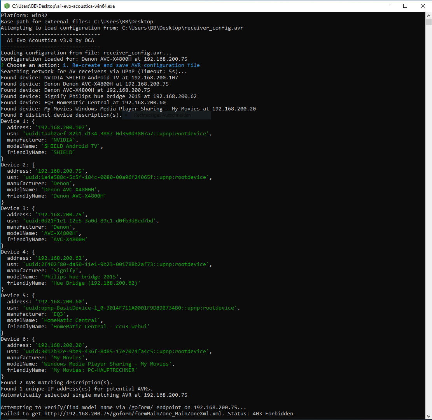
Task: Click the 'Device 1: {' line
Action: (17, 121)
